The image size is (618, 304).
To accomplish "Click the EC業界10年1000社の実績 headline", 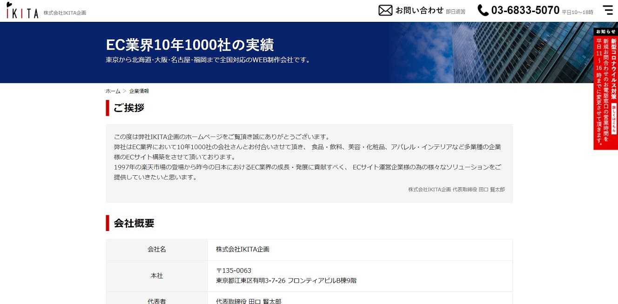I will 190,45.
